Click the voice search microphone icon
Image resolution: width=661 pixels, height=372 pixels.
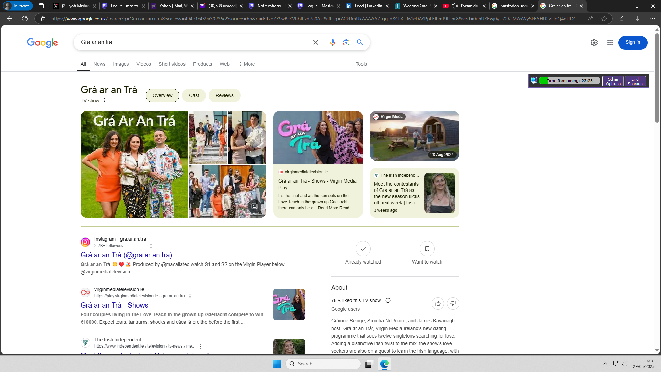coord(332,42)
